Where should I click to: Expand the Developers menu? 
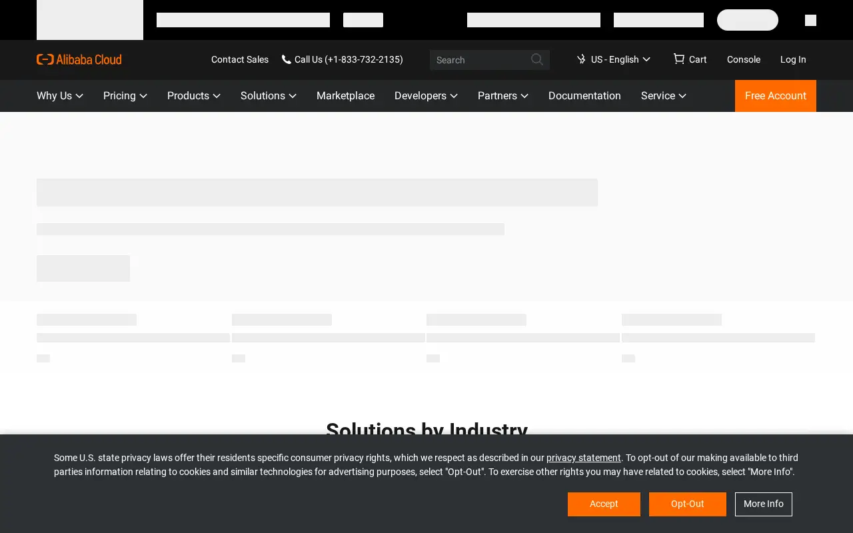[x=426, y=96]
